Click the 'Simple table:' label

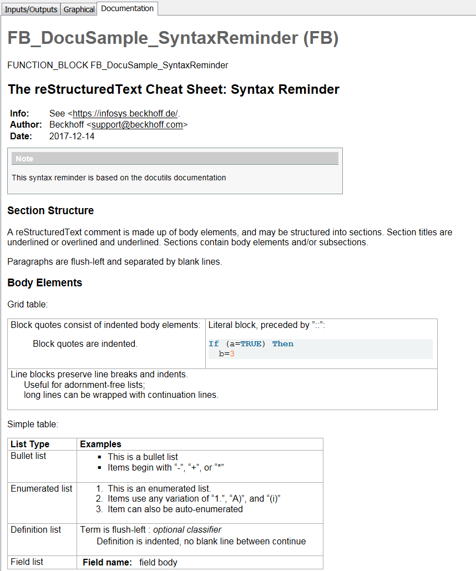[33, 425]
